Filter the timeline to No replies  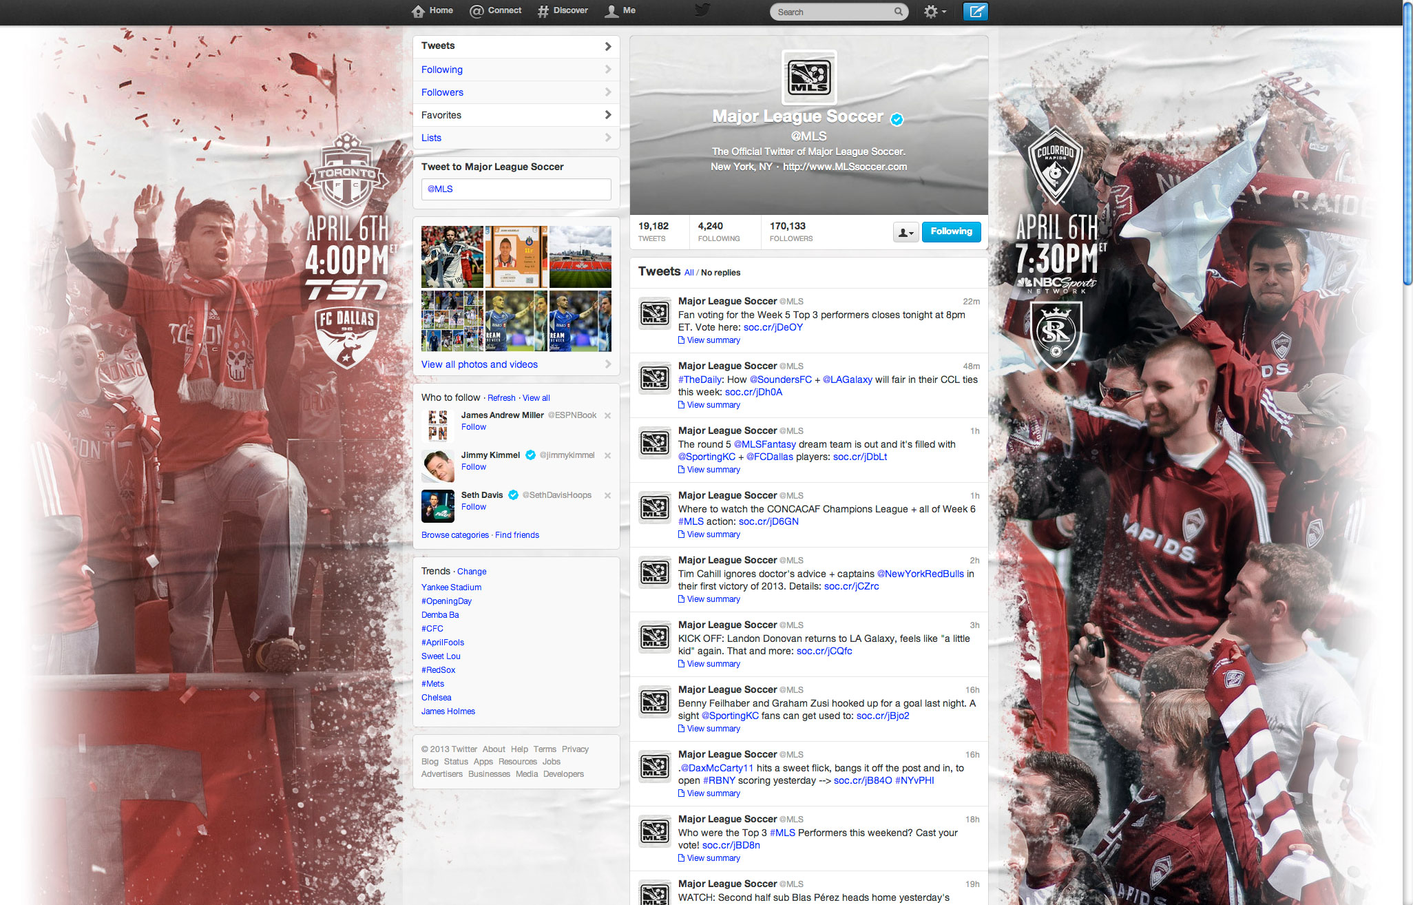click(x=720, y=273)
